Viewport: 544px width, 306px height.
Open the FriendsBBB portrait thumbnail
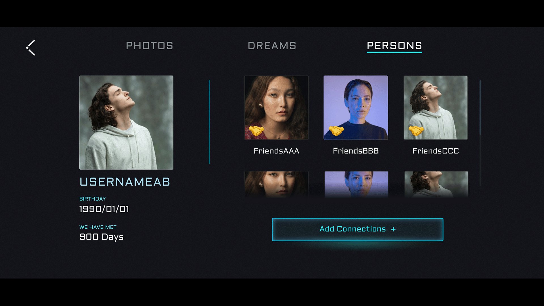point(356,108)
